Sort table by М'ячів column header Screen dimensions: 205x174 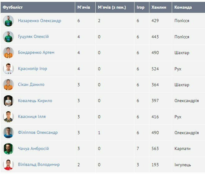(x=84, y=7)
